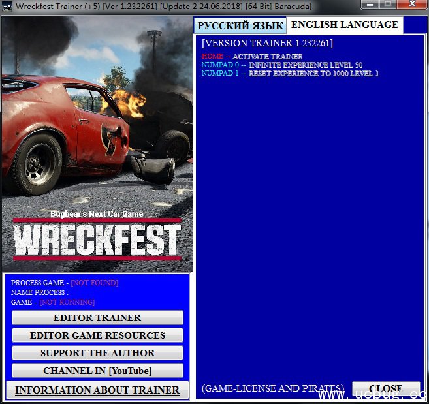Click the NUMPAD 1 reset experience entry
Screen dimensions: 429x404
coord(290,74)
